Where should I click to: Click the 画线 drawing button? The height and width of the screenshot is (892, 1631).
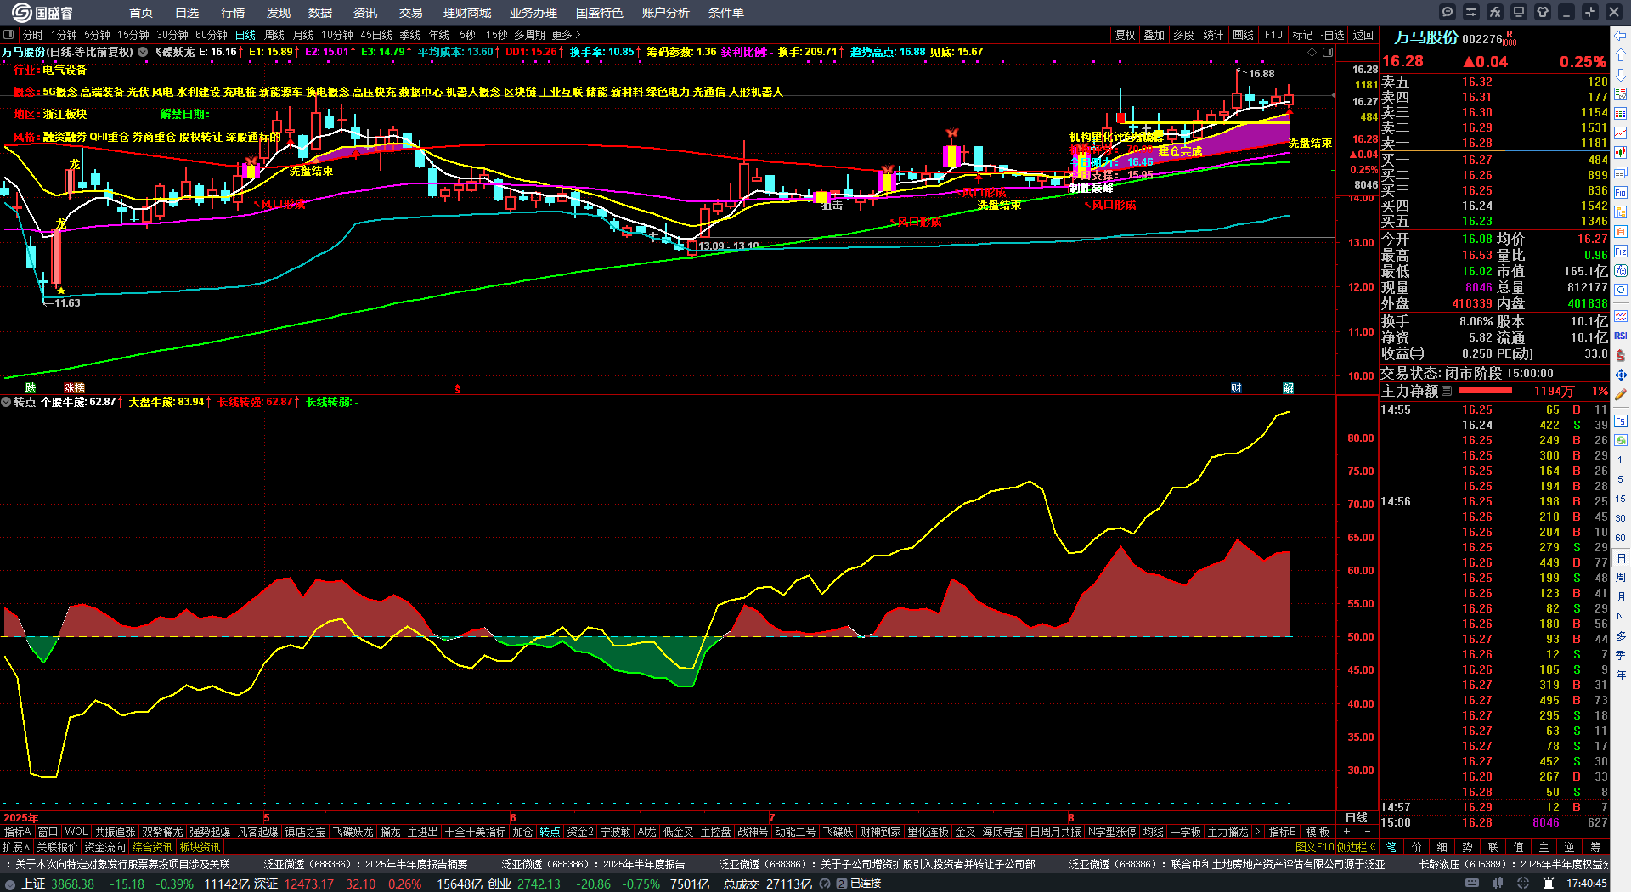pos(1244,35)
